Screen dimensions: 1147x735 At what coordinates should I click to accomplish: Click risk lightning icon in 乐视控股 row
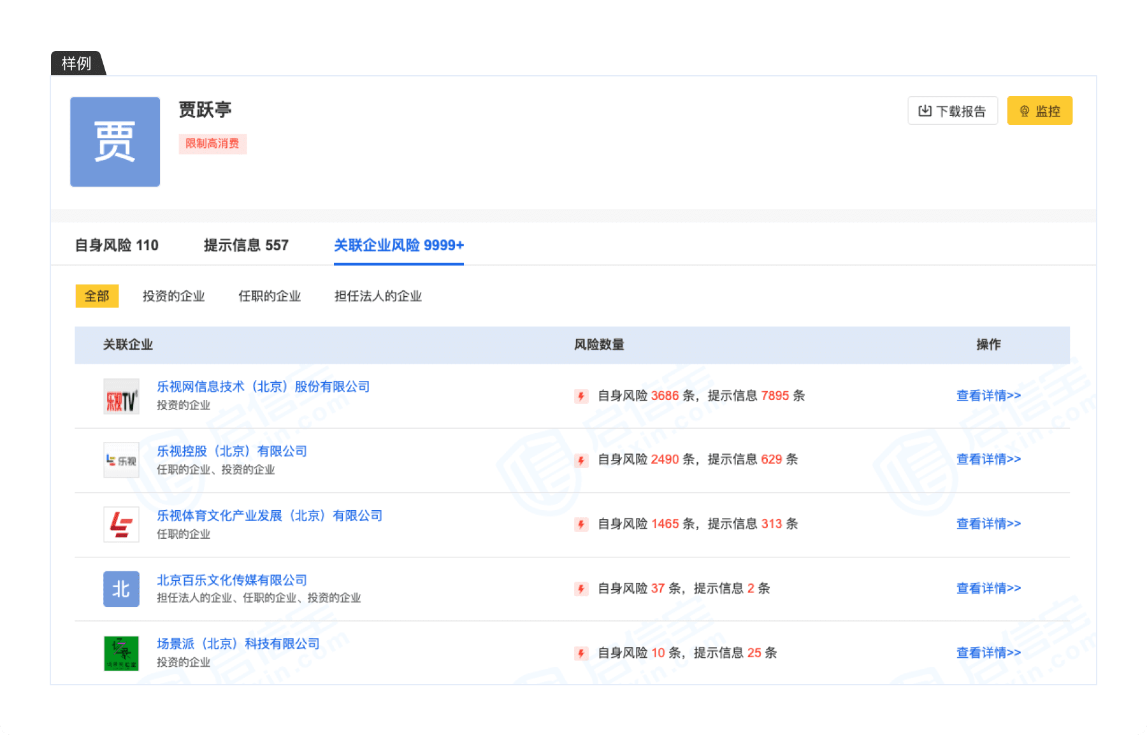pyautogui.click(x=581, y=460)
